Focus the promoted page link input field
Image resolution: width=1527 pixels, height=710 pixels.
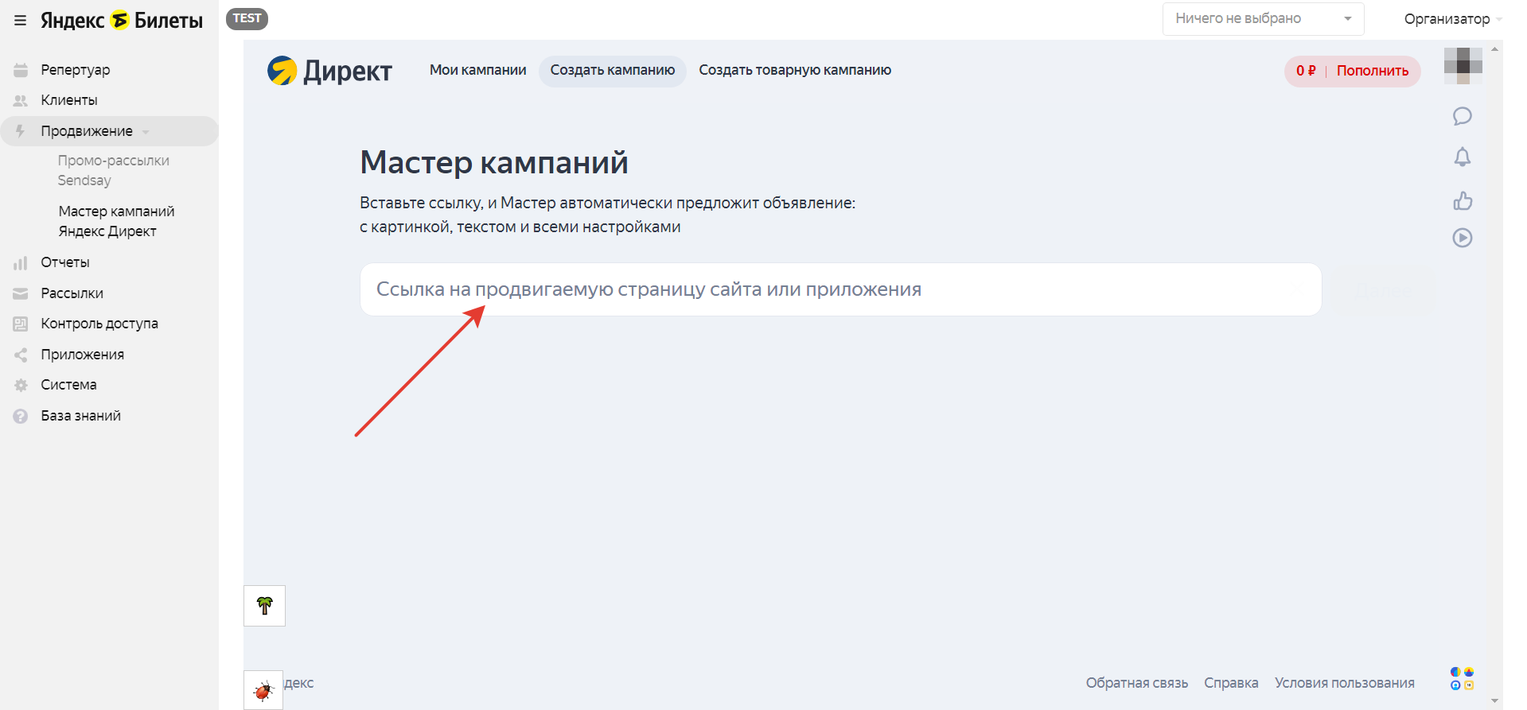pos(841,289)
